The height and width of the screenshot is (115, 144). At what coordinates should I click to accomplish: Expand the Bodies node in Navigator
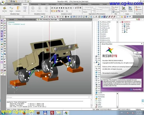click(x=122, y=24)
